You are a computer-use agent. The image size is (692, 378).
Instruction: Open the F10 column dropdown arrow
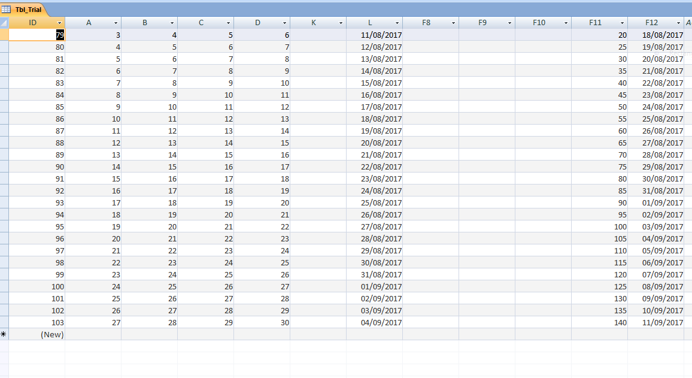click(x=566, y=23)
